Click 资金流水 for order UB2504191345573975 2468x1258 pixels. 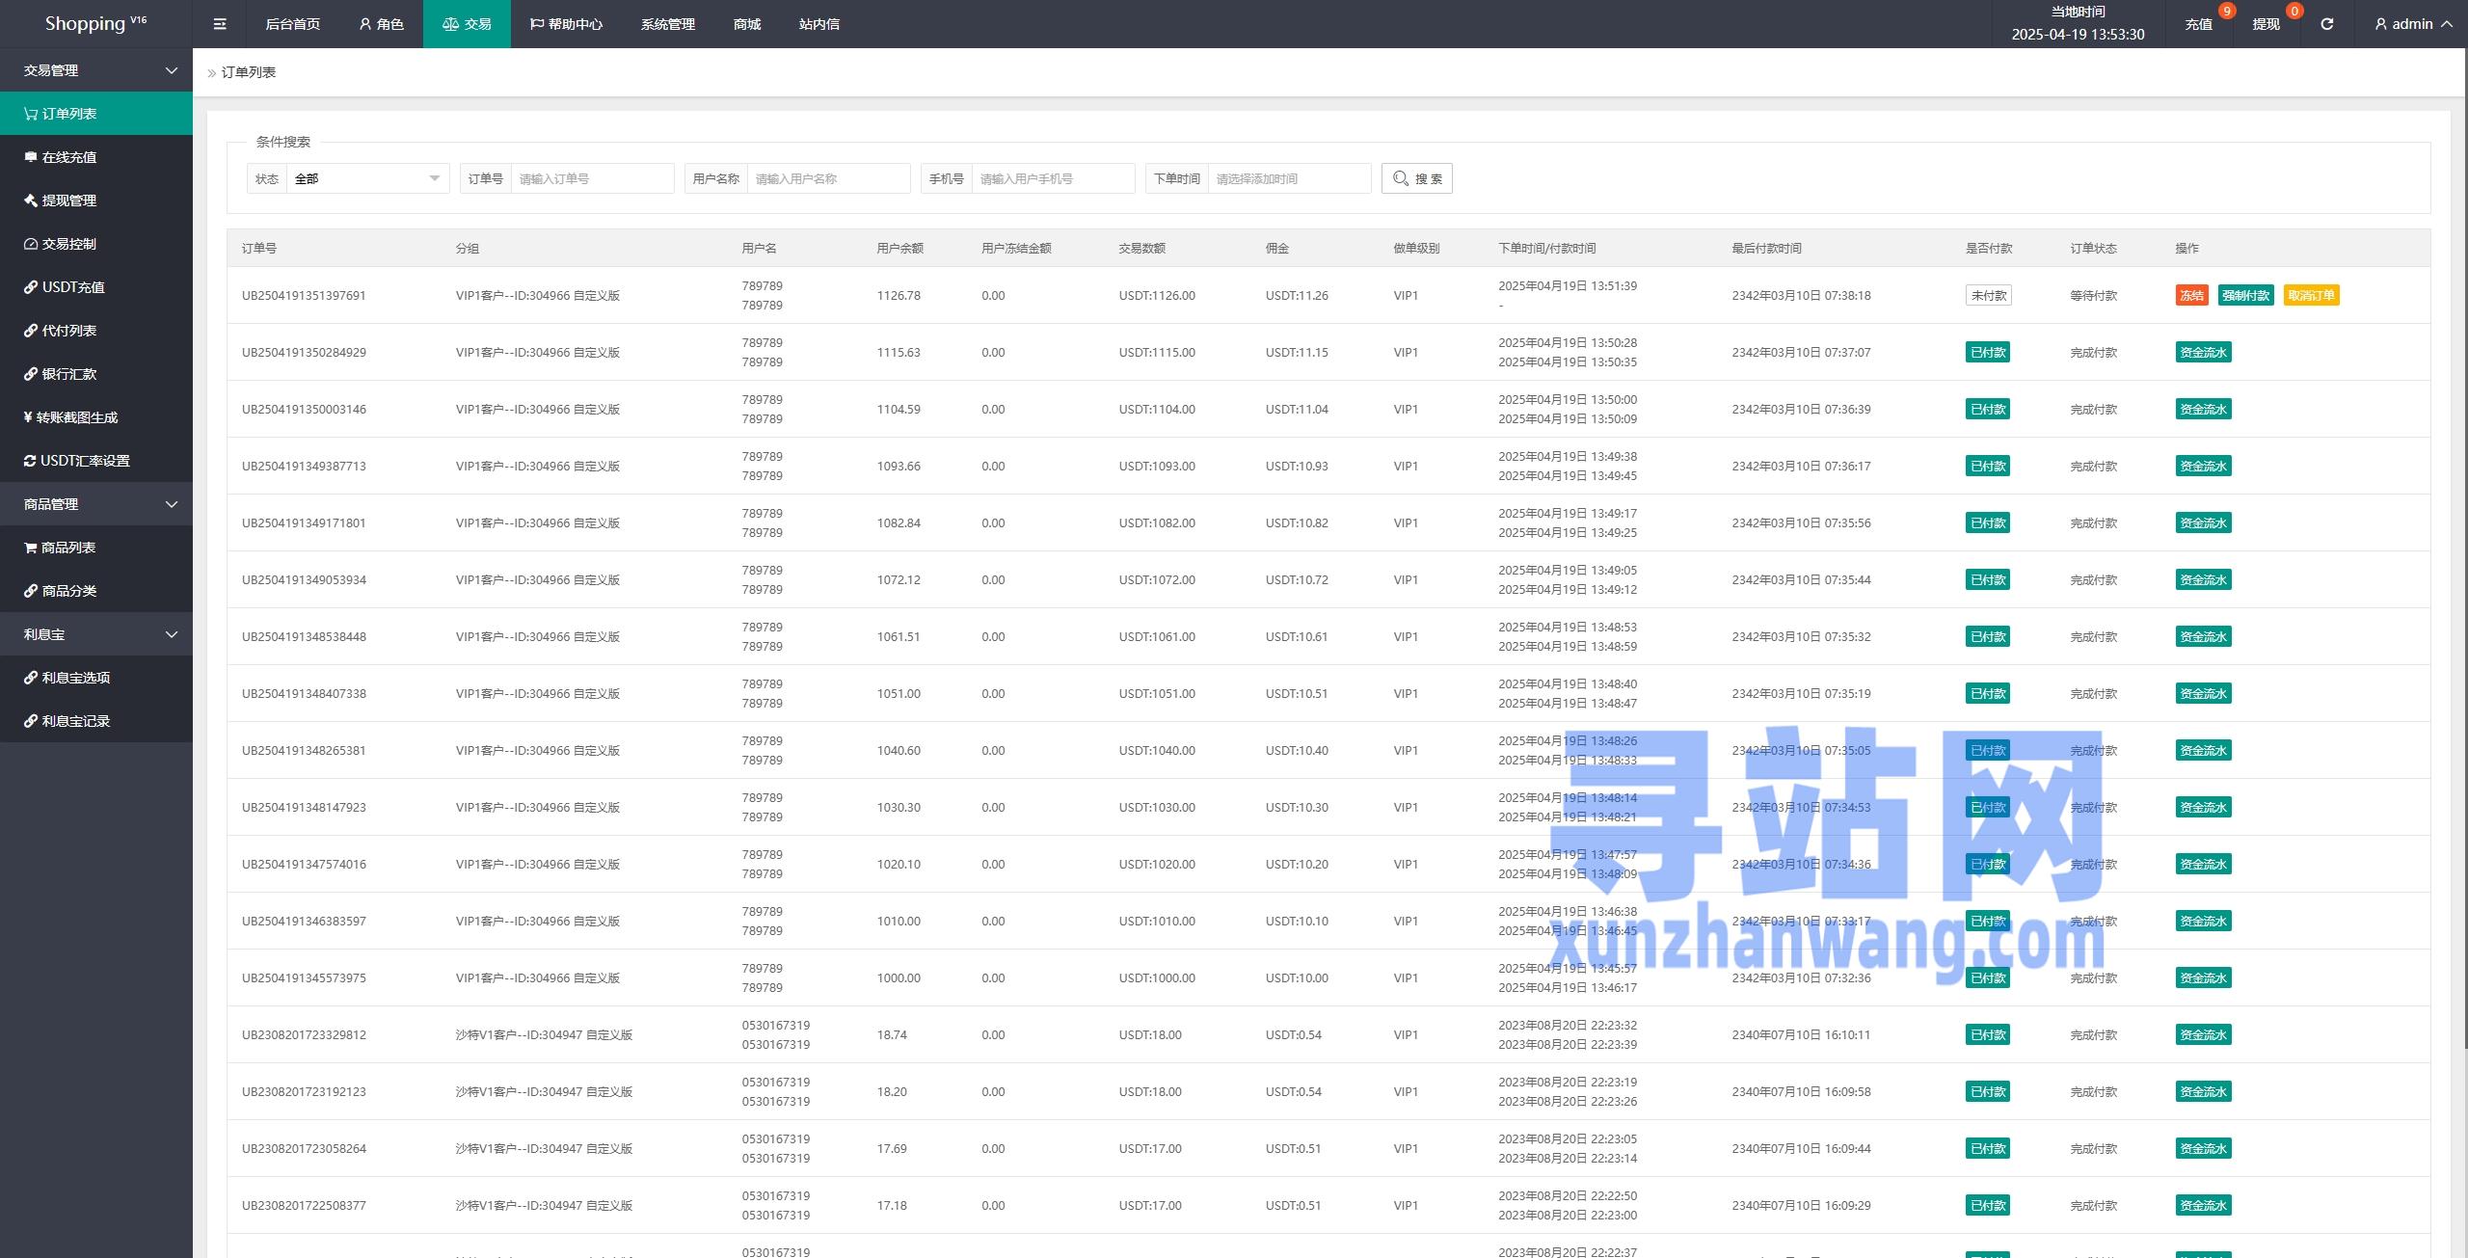2203,978
